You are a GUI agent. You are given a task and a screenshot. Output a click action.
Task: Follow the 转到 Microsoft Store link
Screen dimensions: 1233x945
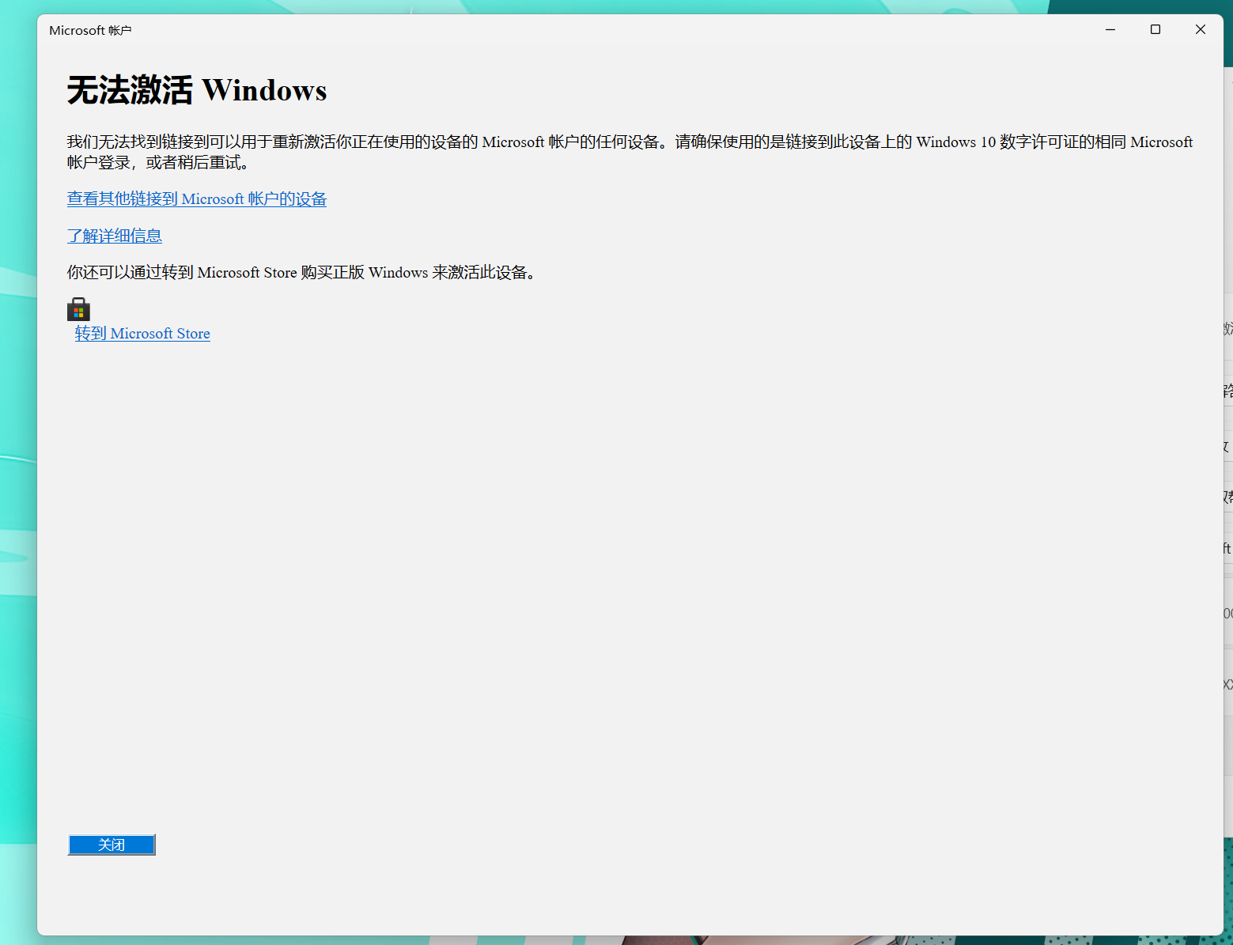[x=142, y=334]
